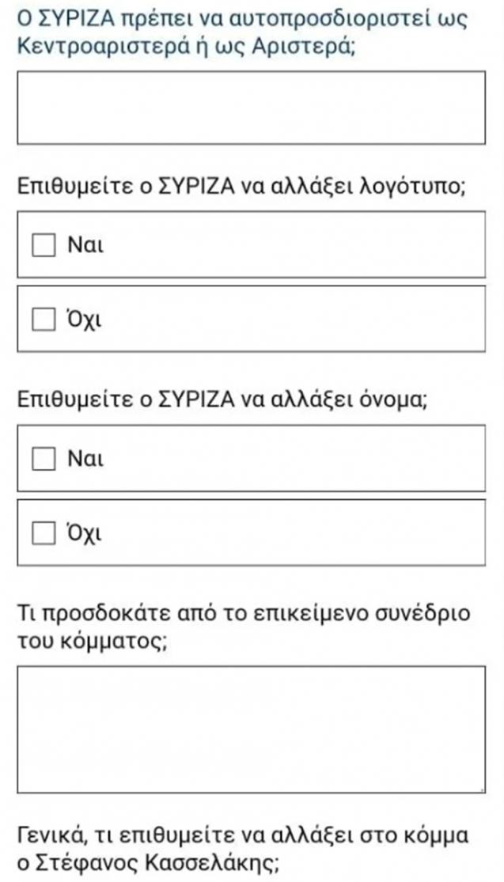This screenshot has width=504, height=882.
Task: Tick the Όχι checkbox under the λογότυπο question
Action: coord(44,320)
